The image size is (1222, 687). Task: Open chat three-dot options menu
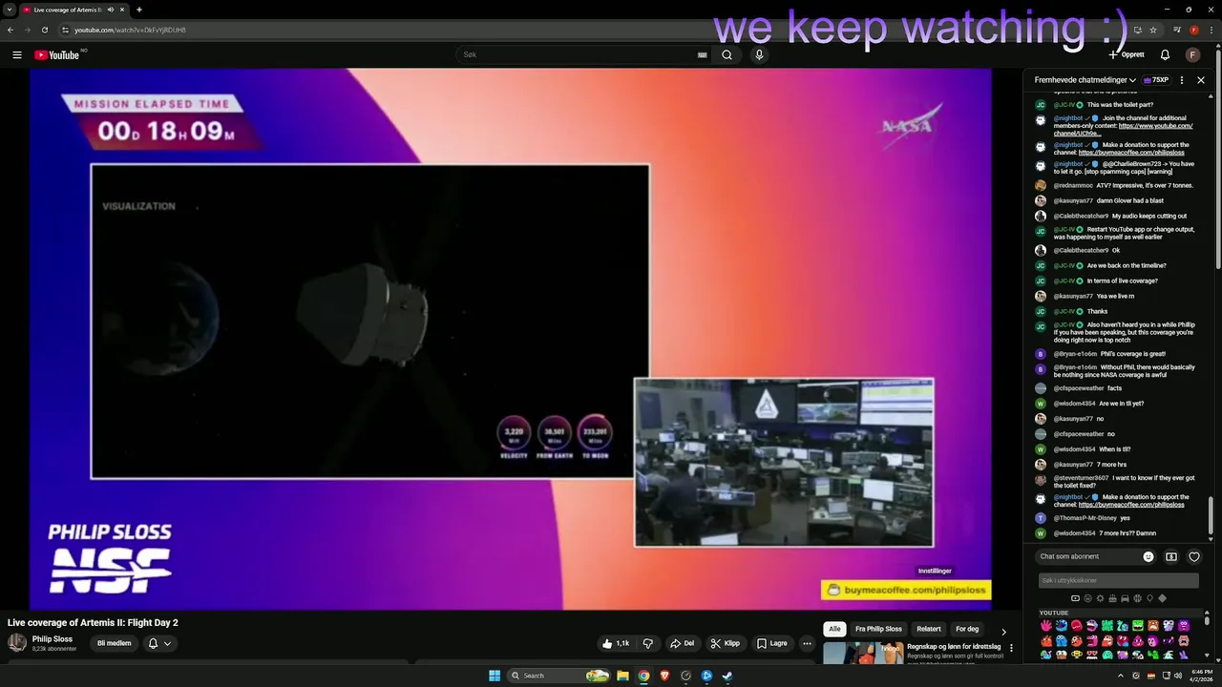coord(1182,80)
